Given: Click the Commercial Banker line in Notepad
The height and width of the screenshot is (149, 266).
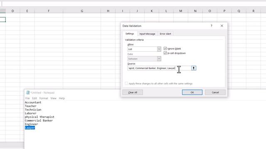Looking at the screenshot, I should click(39, 120).
